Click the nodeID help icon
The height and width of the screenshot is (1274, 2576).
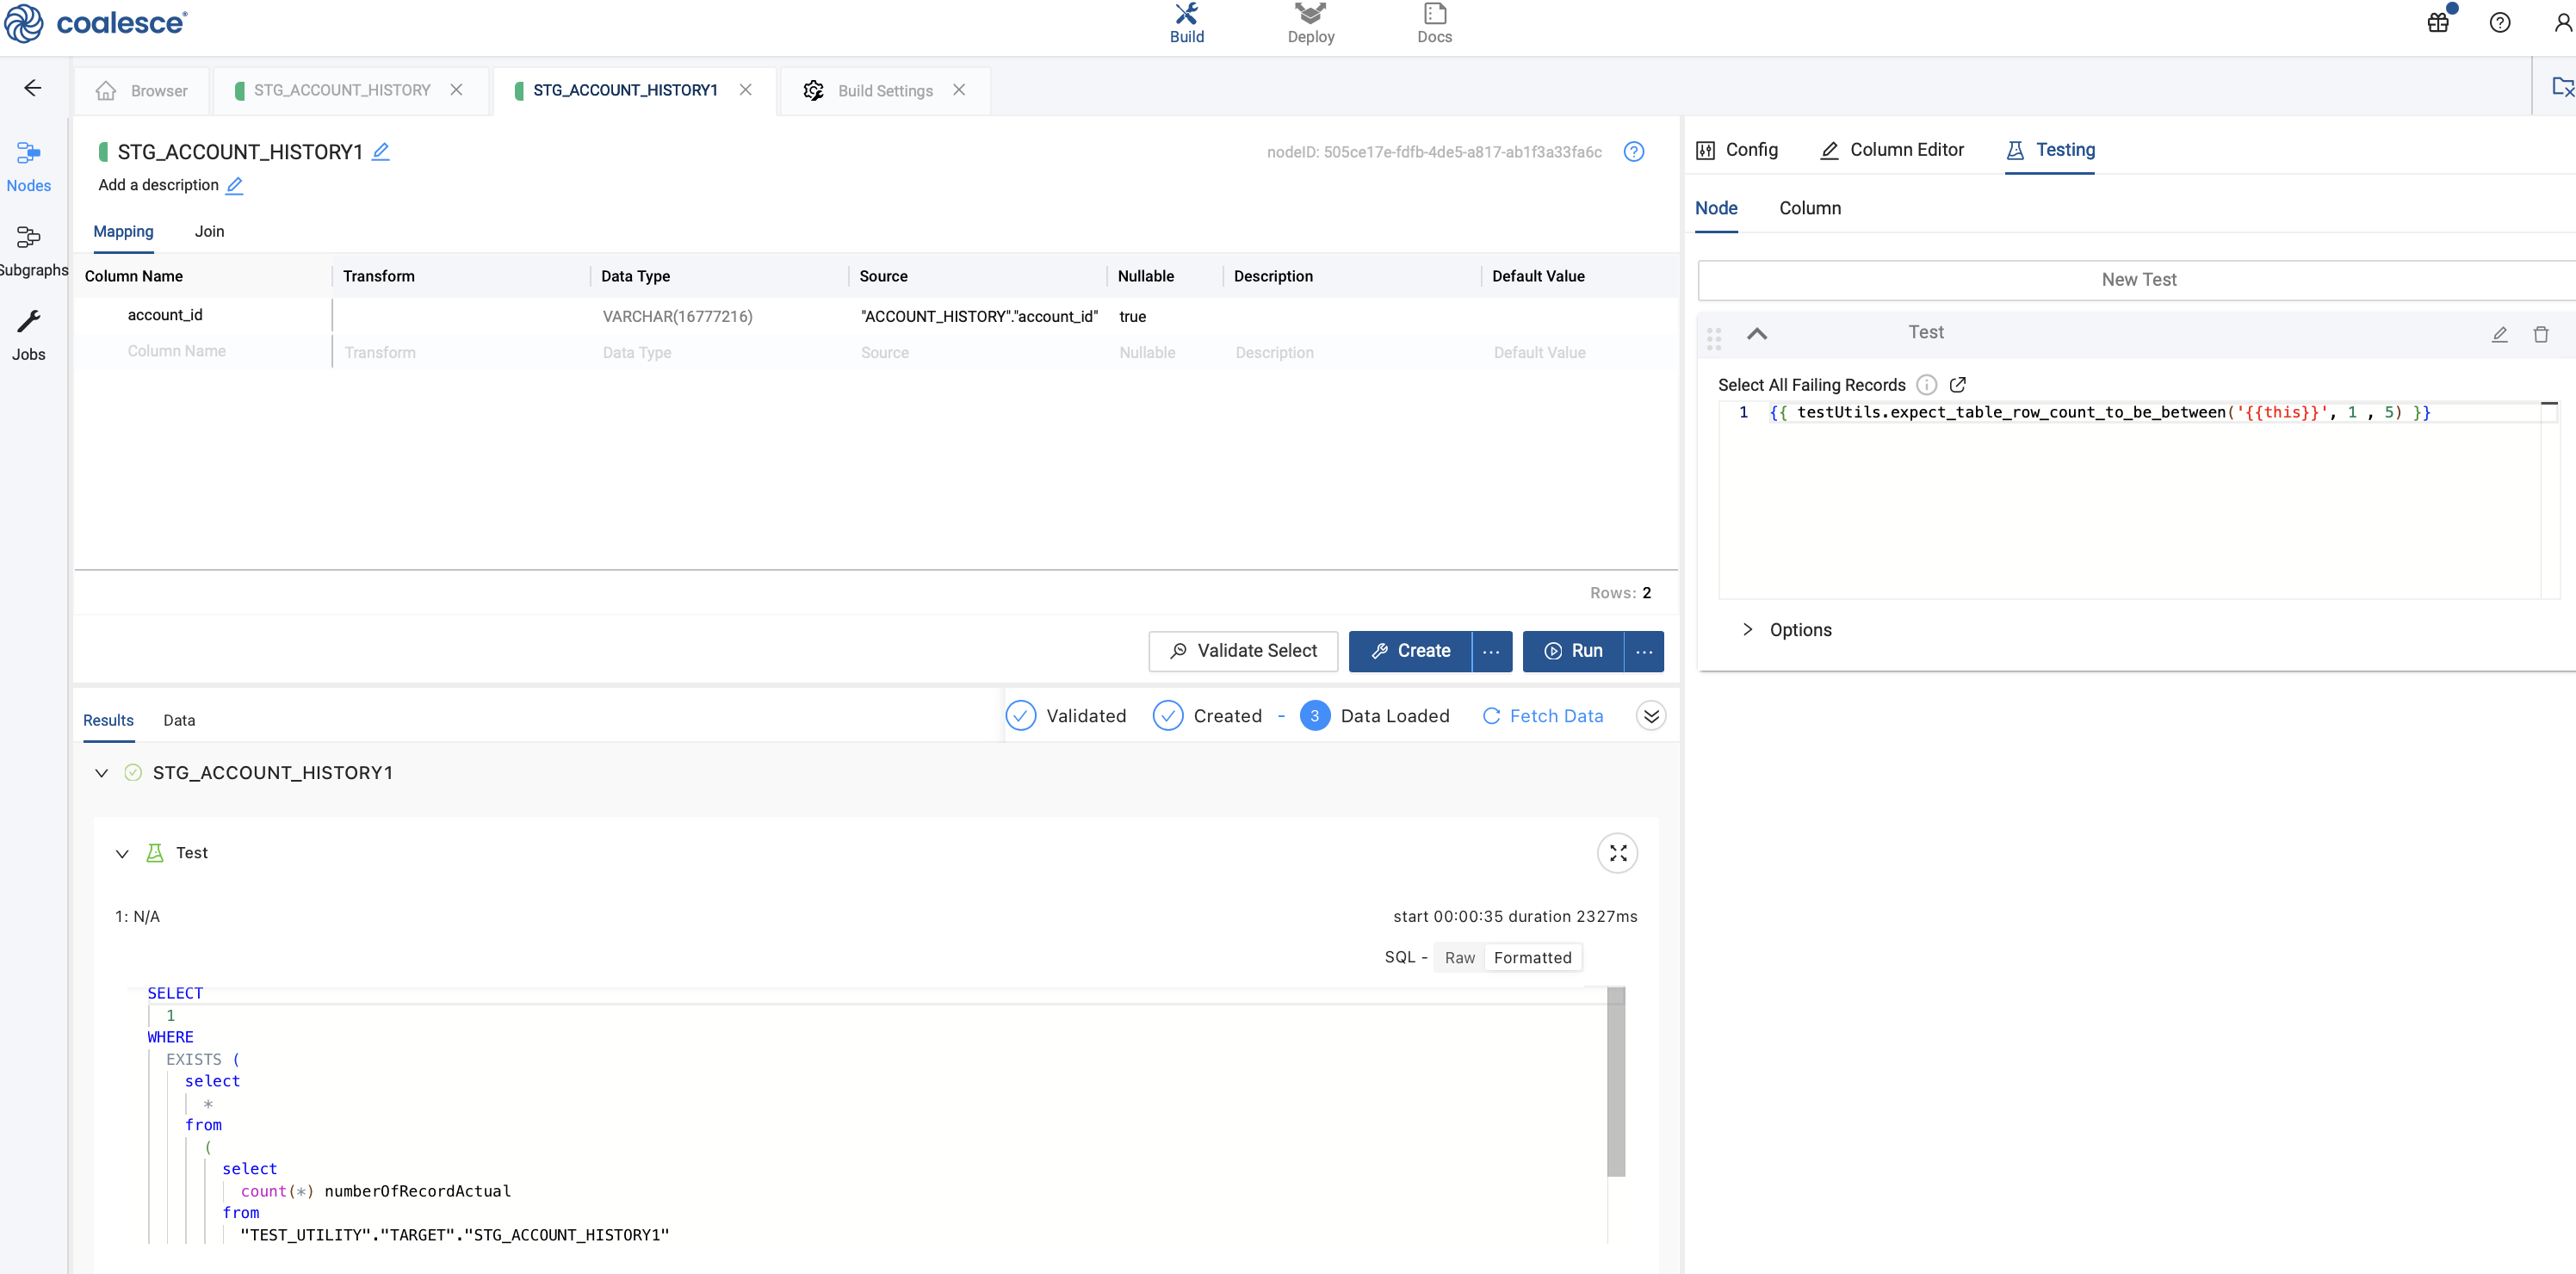1633,152
